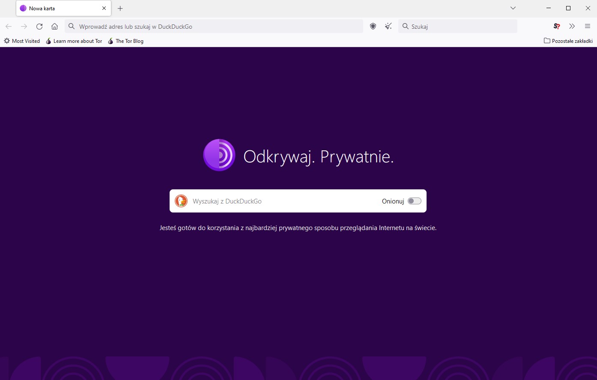Click the forward navigation arrow
The width and height of the screenshot is (597, 380).
tap(24, 27)
